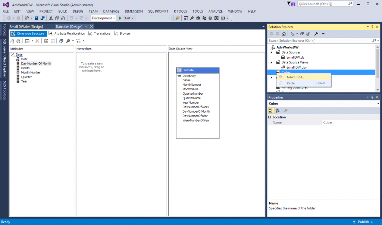Click the Cut scissors icon
Image resolution: width=382 pixels, height=225 pixels.
[51, 18]
